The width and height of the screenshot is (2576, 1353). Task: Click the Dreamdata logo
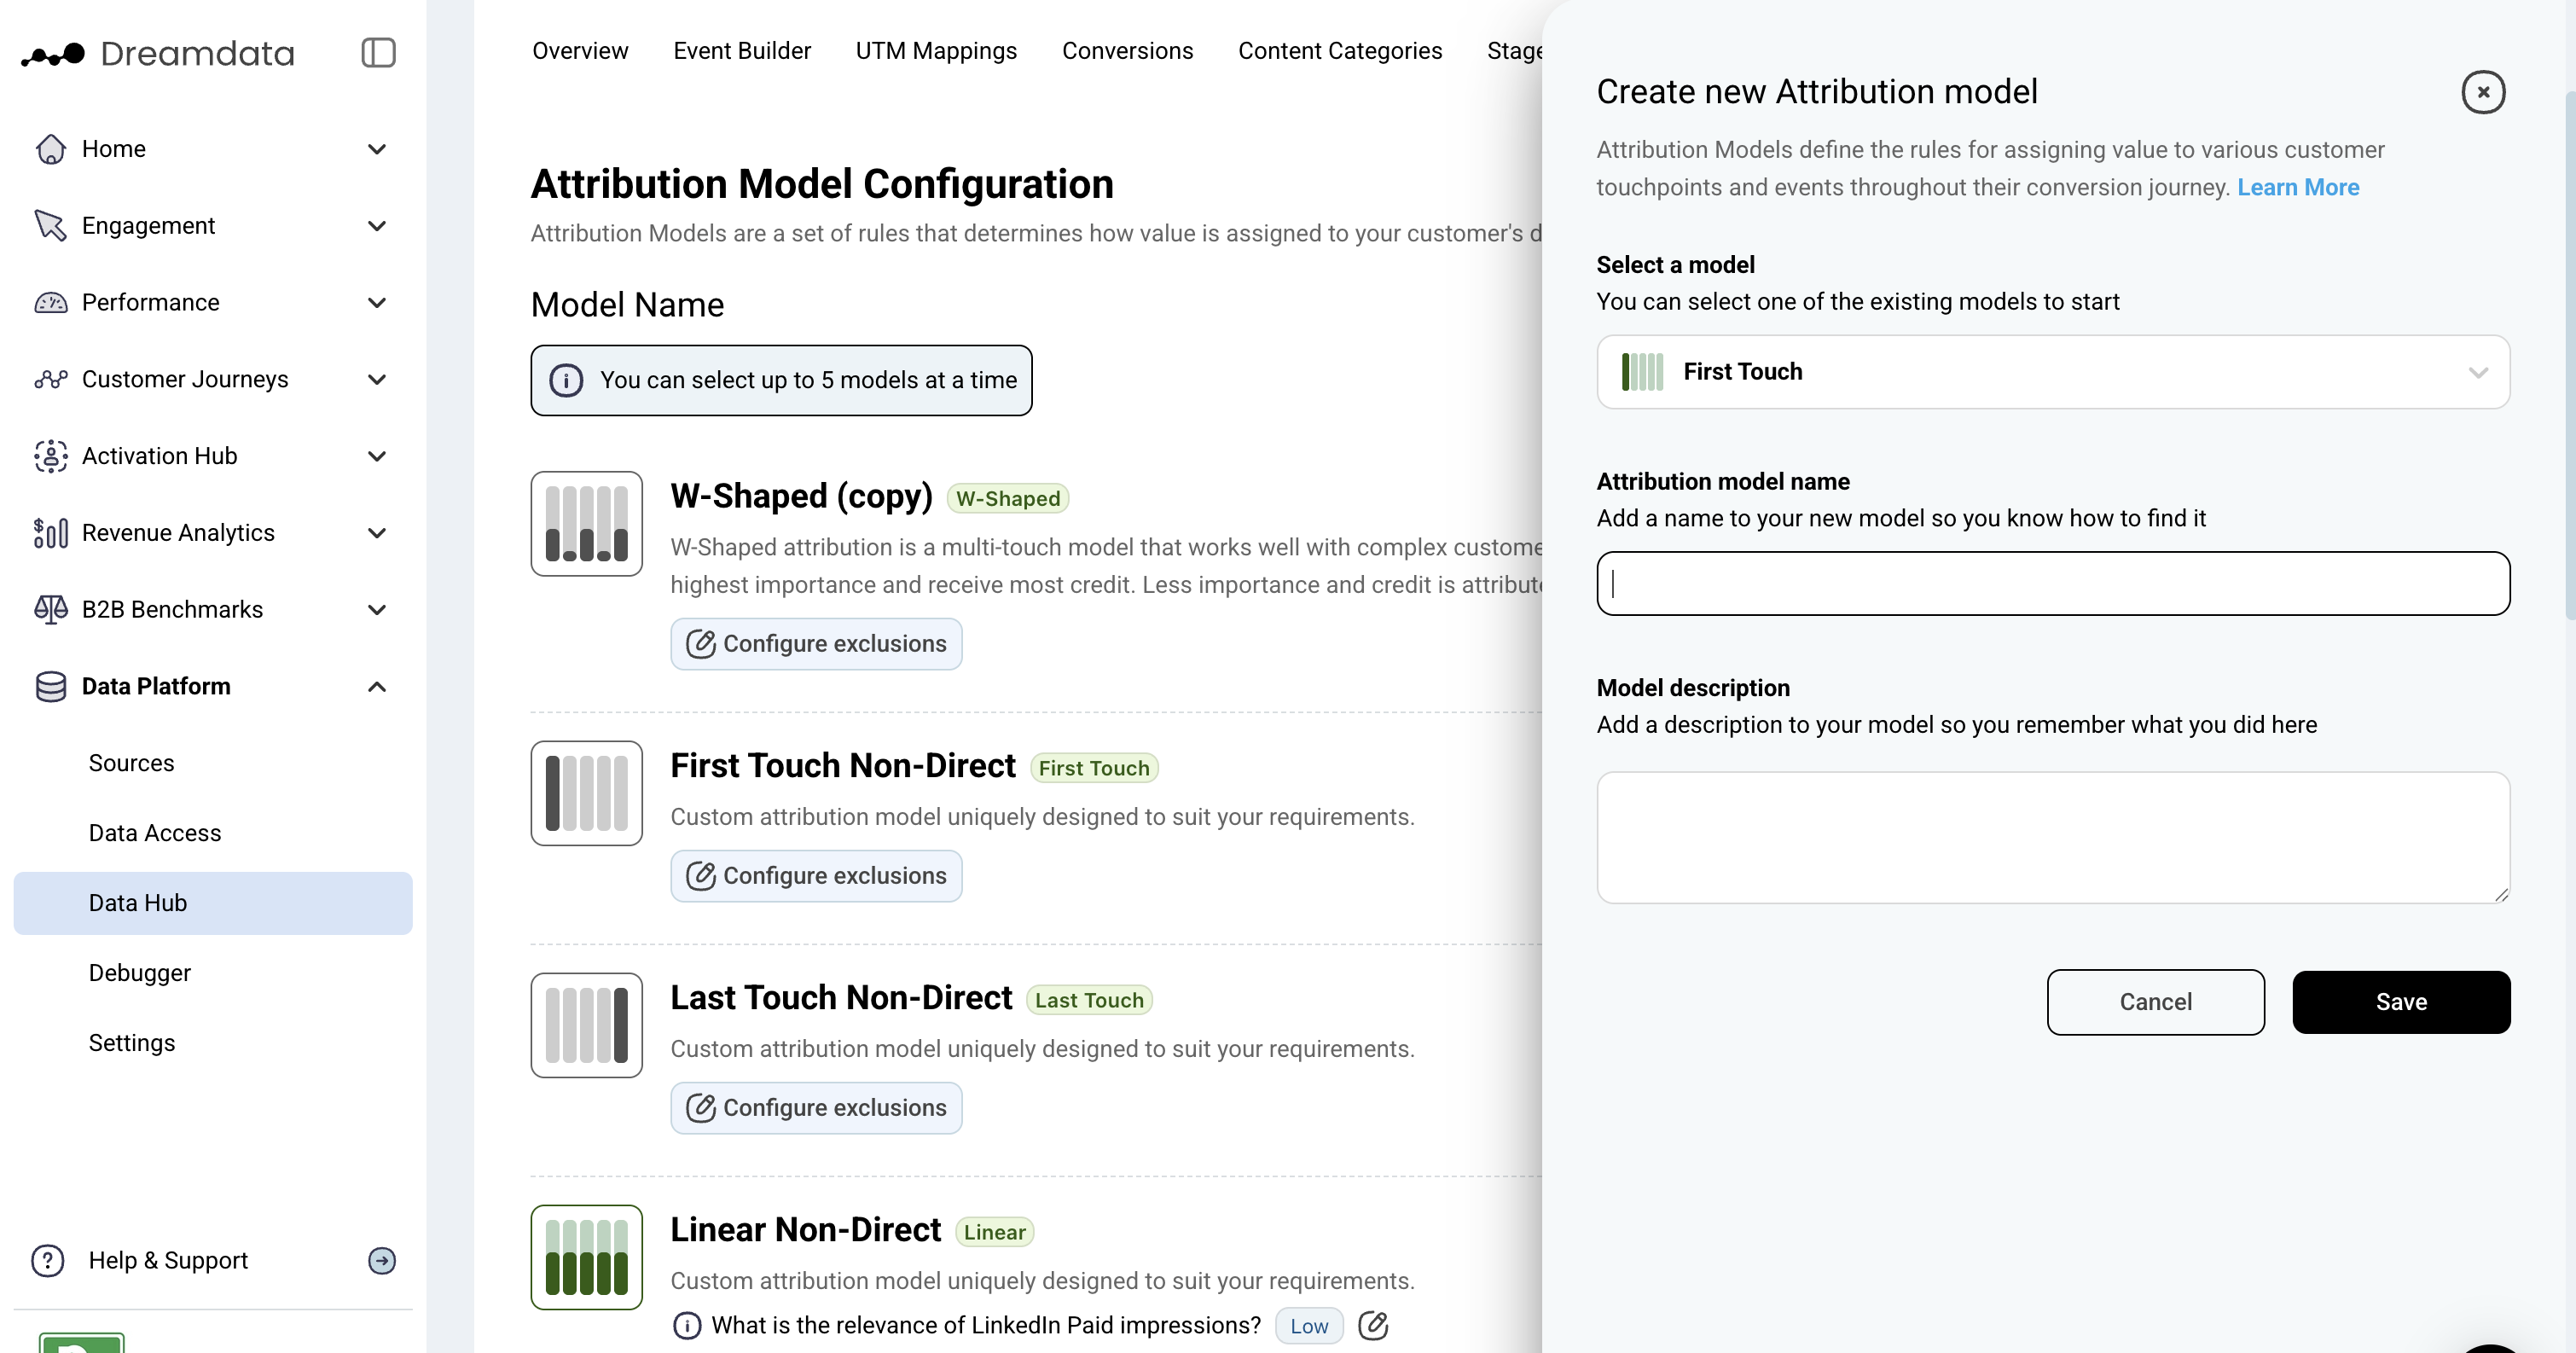158,53
